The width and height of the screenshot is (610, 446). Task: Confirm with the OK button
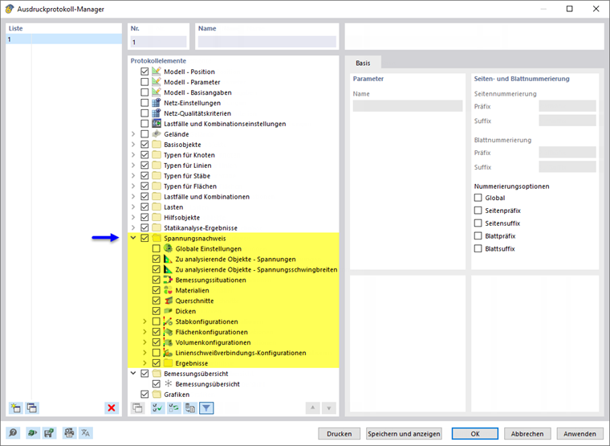[x=475, y=433]
